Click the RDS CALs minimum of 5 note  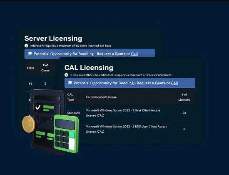[x=121, y=75]
